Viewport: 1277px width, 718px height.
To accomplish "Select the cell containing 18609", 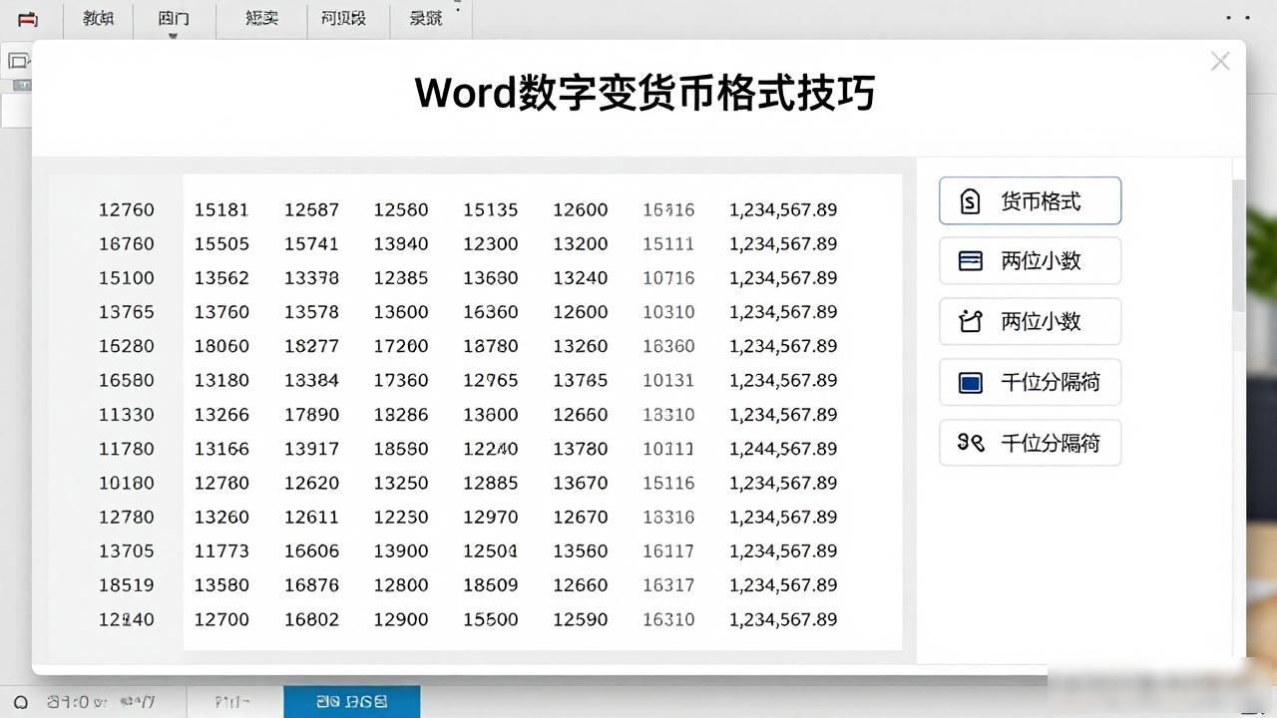I will pos(491,585).
